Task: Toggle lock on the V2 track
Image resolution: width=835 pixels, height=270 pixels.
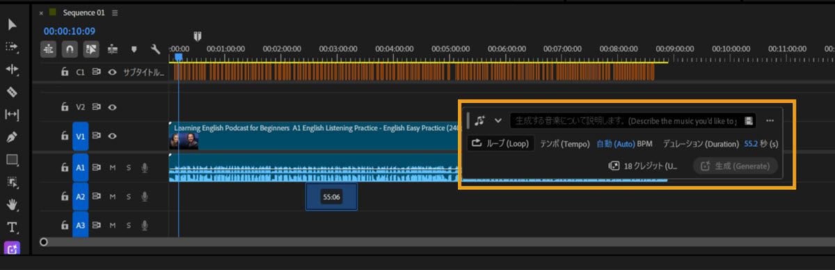Action: pyautogui.click(x=65, y=107)
